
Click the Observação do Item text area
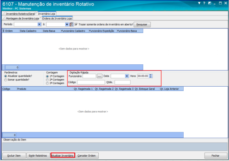point(115,147)
